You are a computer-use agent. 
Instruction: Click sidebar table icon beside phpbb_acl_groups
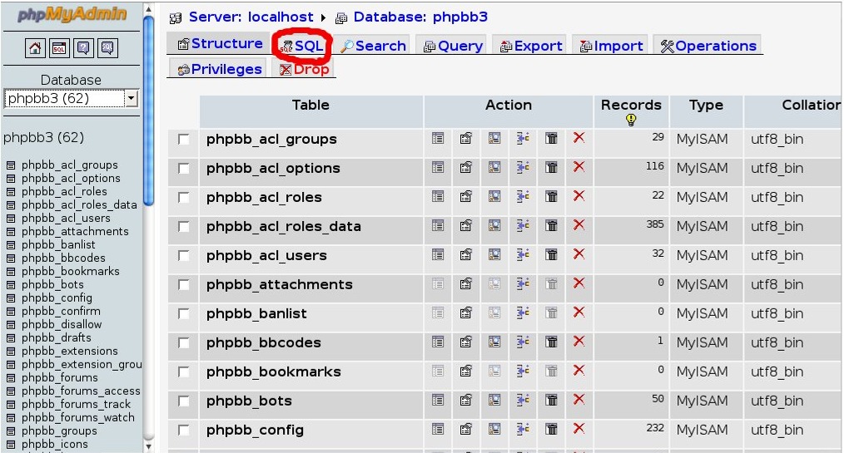point(11,165)
